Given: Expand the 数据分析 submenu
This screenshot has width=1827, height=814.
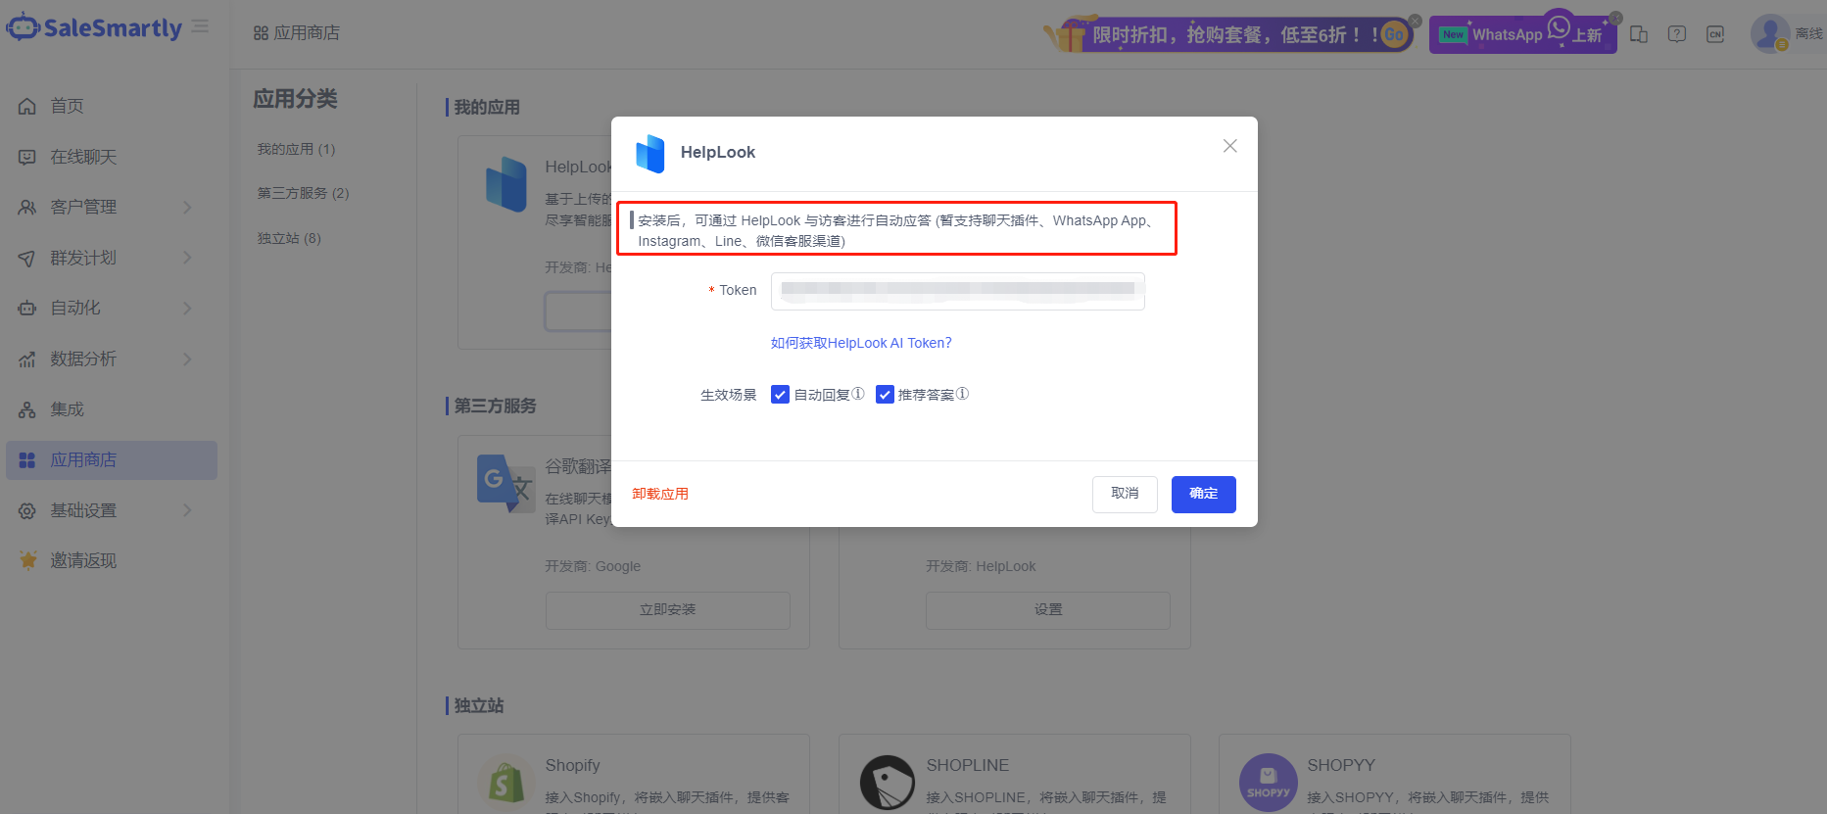Looking at the screenshot, I should 187,359.
